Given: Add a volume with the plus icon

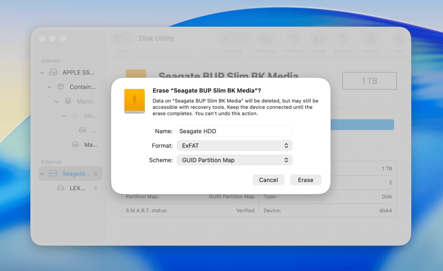Looking at the screenshot, I should [x=225, y=38].
